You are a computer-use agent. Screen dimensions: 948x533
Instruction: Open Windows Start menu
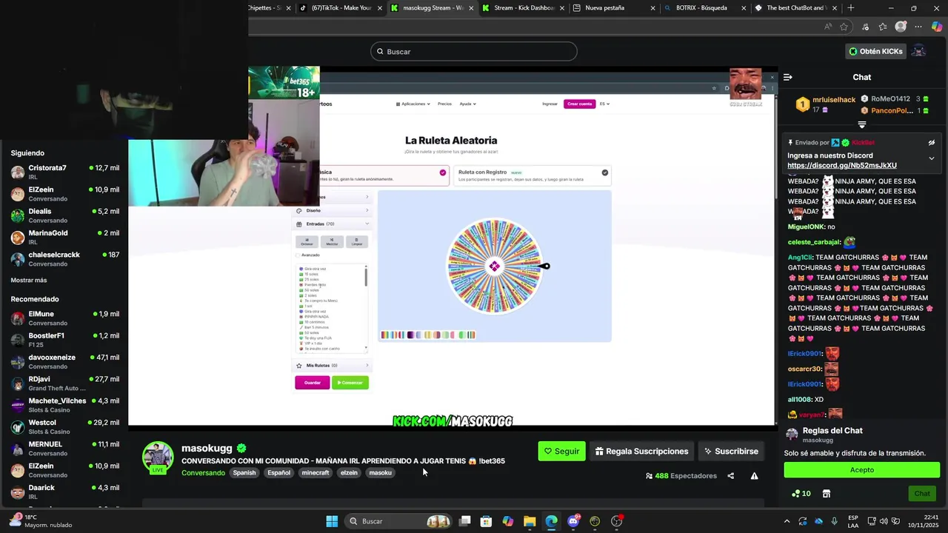point(332,521)
